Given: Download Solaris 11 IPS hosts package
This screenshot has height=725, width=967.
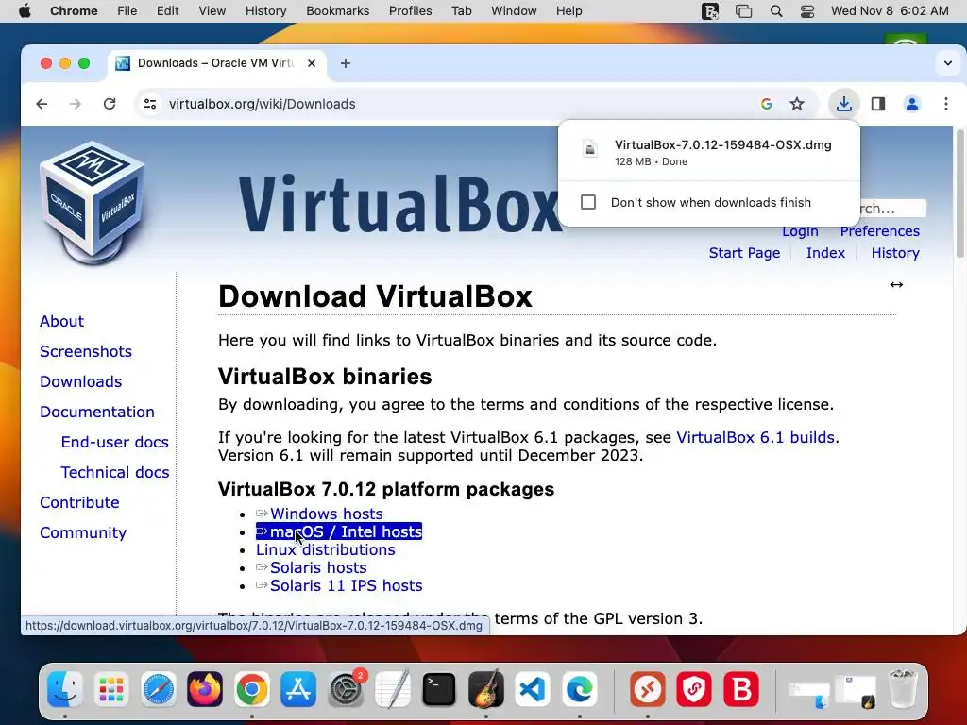Looking at the screenshot, I should point(346,585).
